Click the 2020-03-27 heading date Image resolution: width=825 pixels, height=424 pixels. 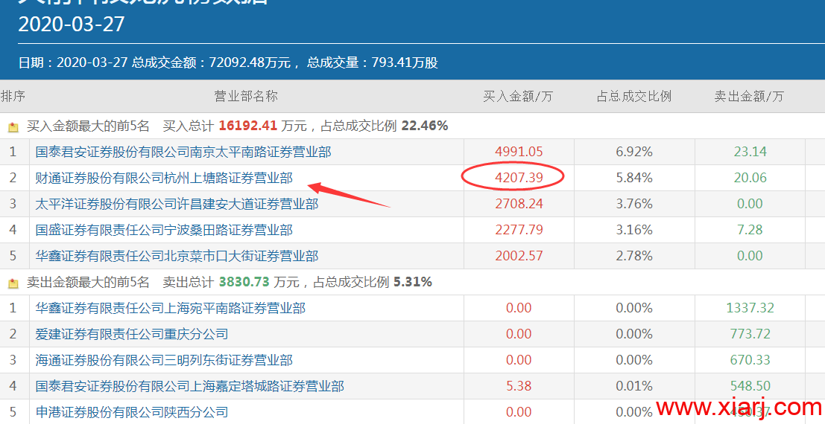tap(72, 24)
